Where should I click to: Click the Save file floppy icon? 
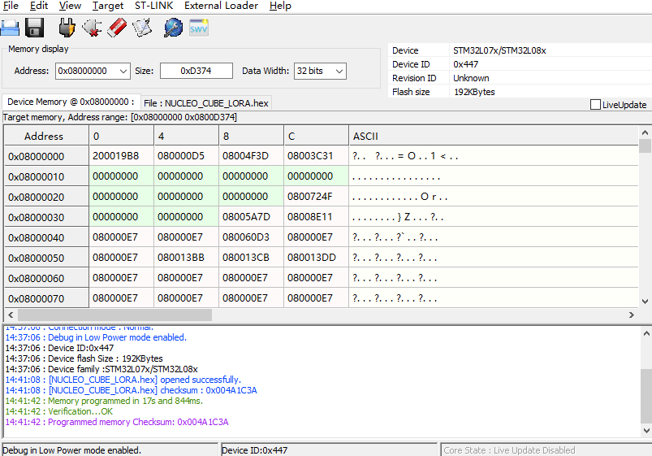[x=35, y=28]
